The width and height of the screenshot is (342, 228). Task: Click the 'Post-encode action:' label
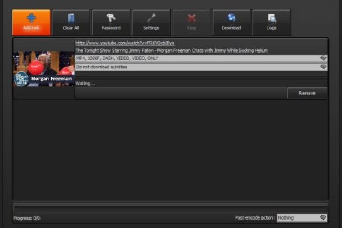[255, 217]
